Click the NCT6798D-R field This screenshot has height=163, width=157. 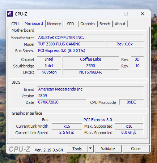coord(90,72)
